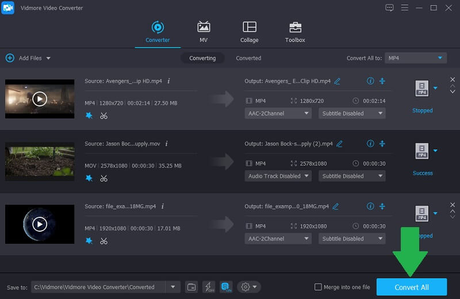Image resolution: width=460 pixels, height=299 pixels.
Task: Click the Success status for Jason Bock
Action: [423, 173]
